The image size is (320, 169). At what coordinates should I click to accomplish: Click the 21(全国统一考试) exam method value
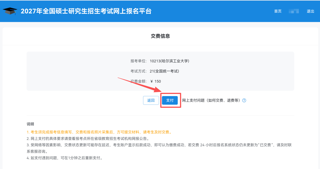coord(164,71)
